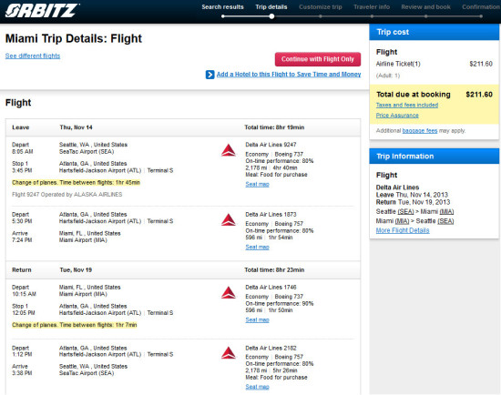Open Seat map for Delta 9247
501x395 pixels.
257,184
